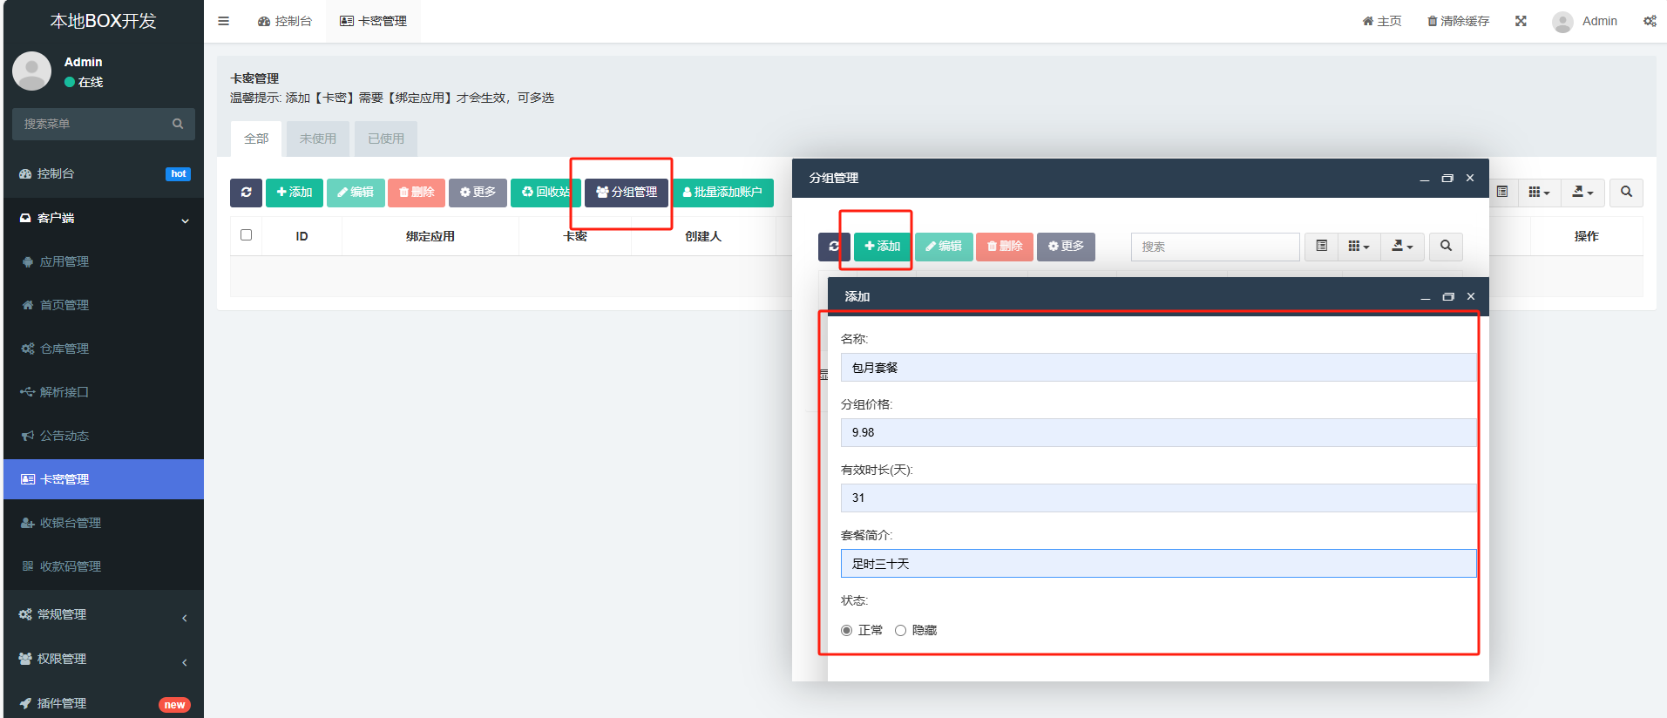
Task: Toggle table view icon in 分组管理 toolbar
Action: [1321, 247]
